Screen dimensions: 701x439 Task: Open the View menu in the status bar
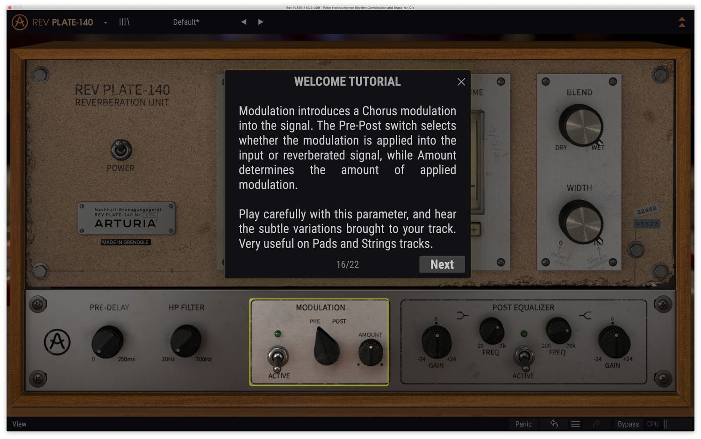[x=19, y=424]
